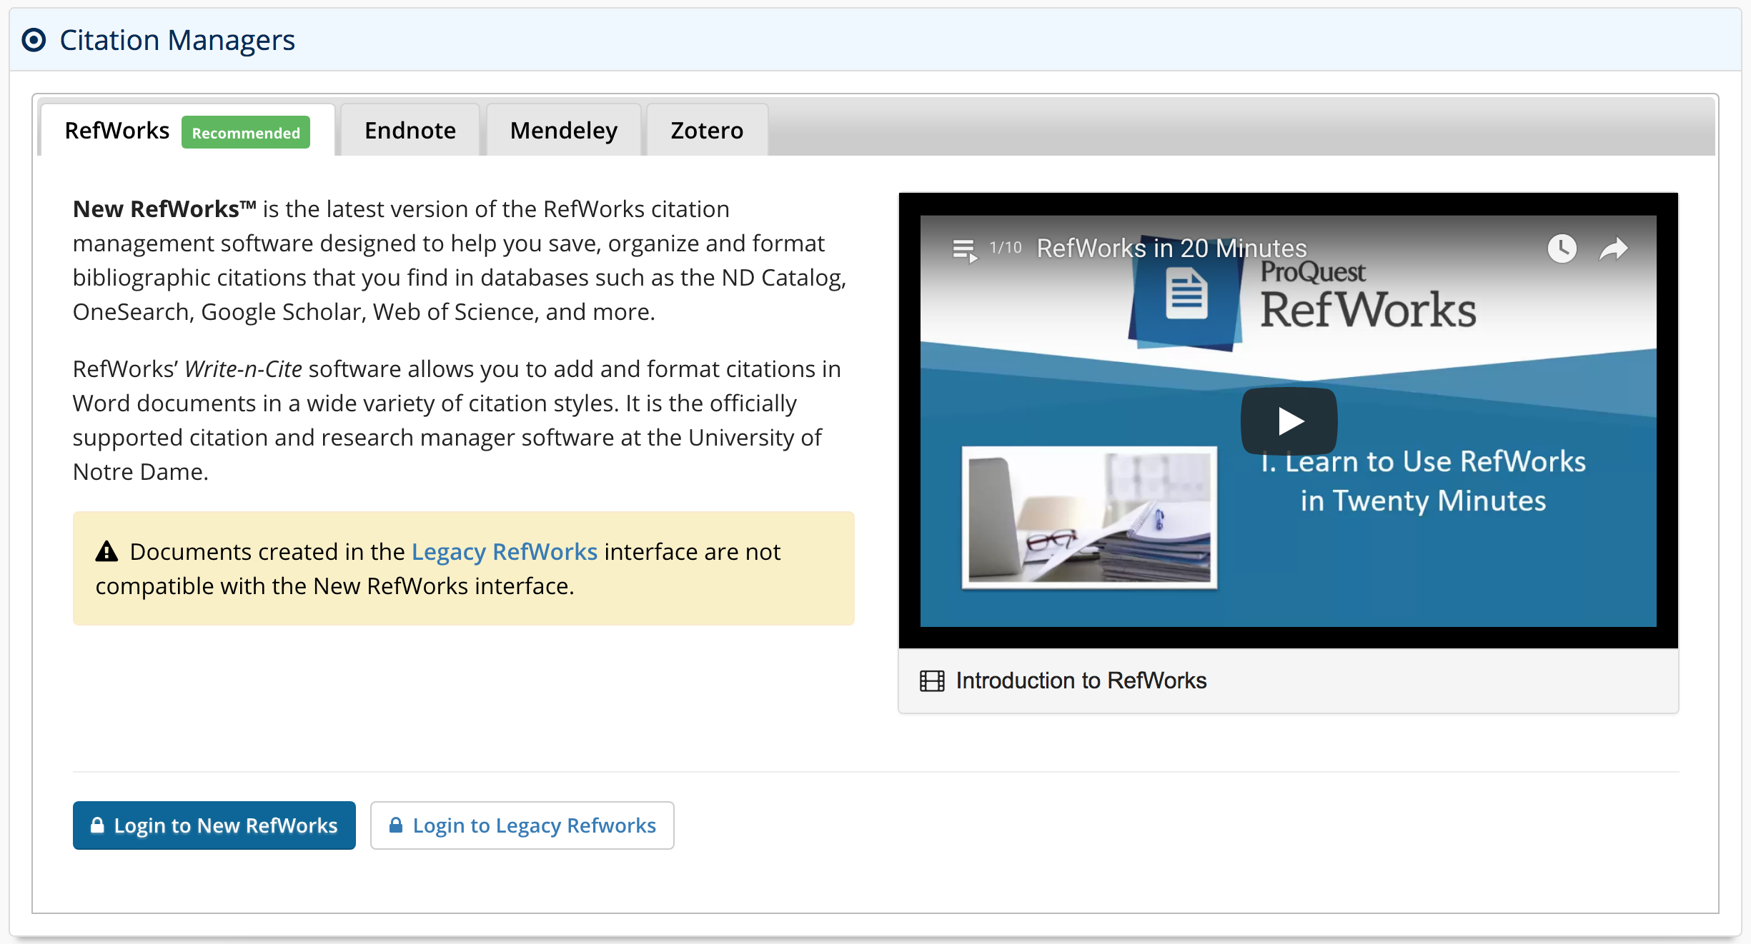1751x944 pixels.
Task: Switch to the Mendeley tab
Action: 564,130
